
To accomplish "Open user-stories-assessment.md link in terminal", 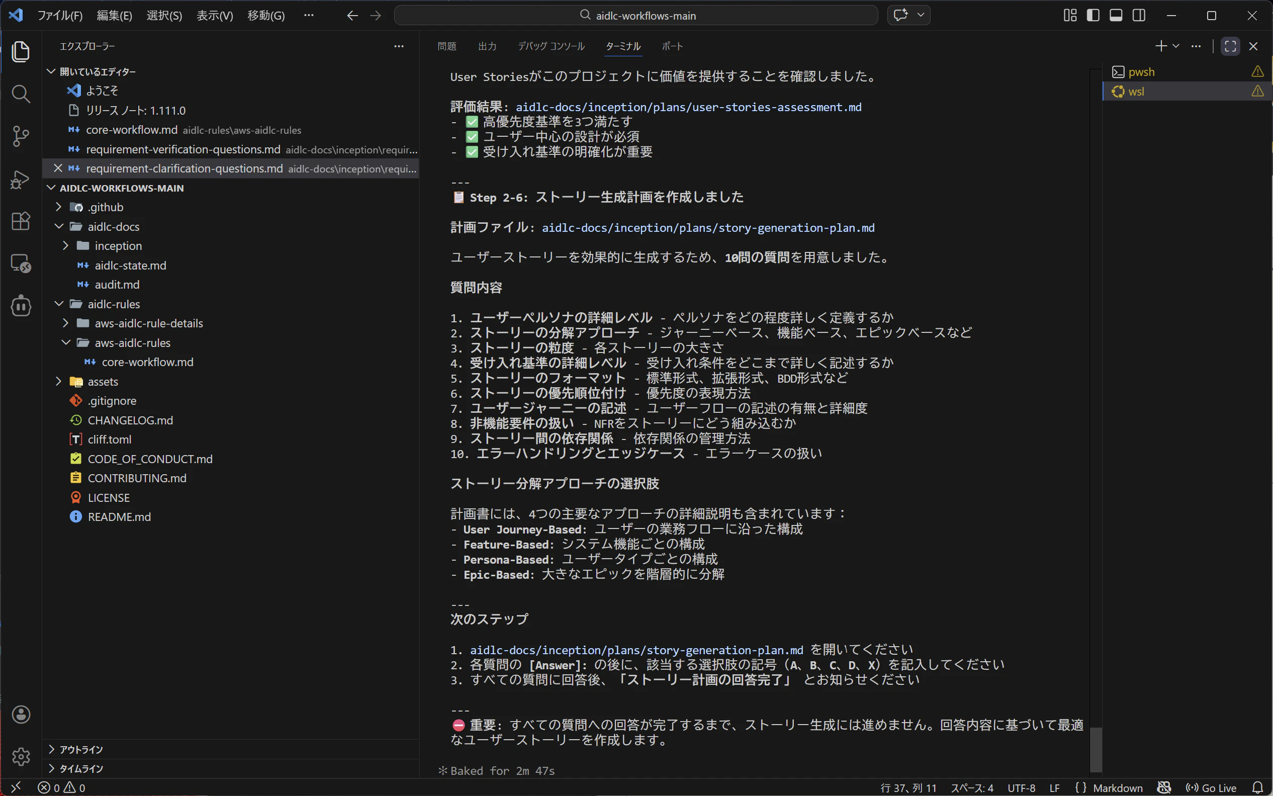I will tap(688, 107).
